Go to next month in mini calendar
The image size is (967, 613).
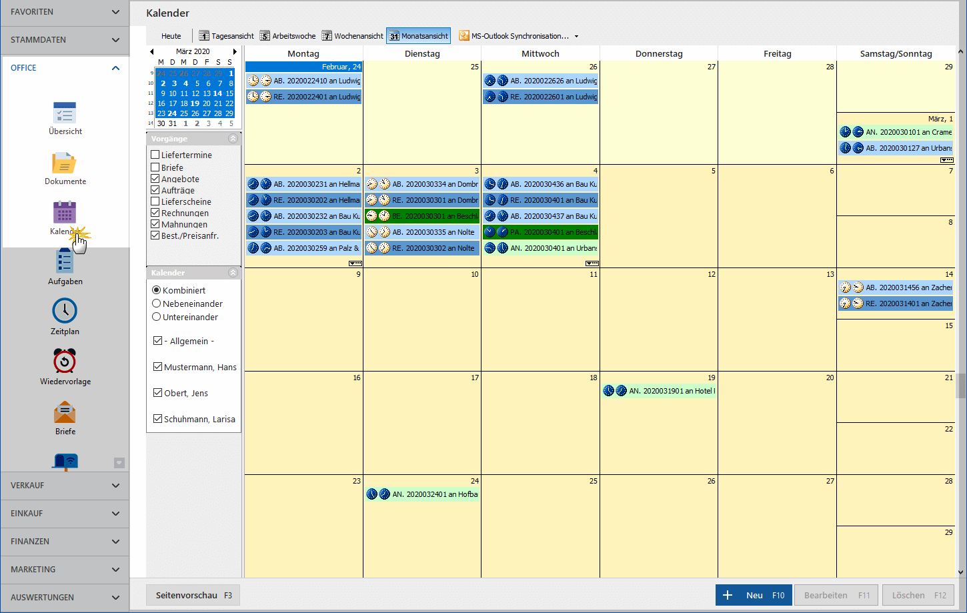point(235,51)
